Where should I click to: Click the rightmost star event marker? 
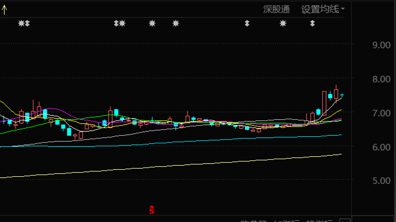click(283, 23)
